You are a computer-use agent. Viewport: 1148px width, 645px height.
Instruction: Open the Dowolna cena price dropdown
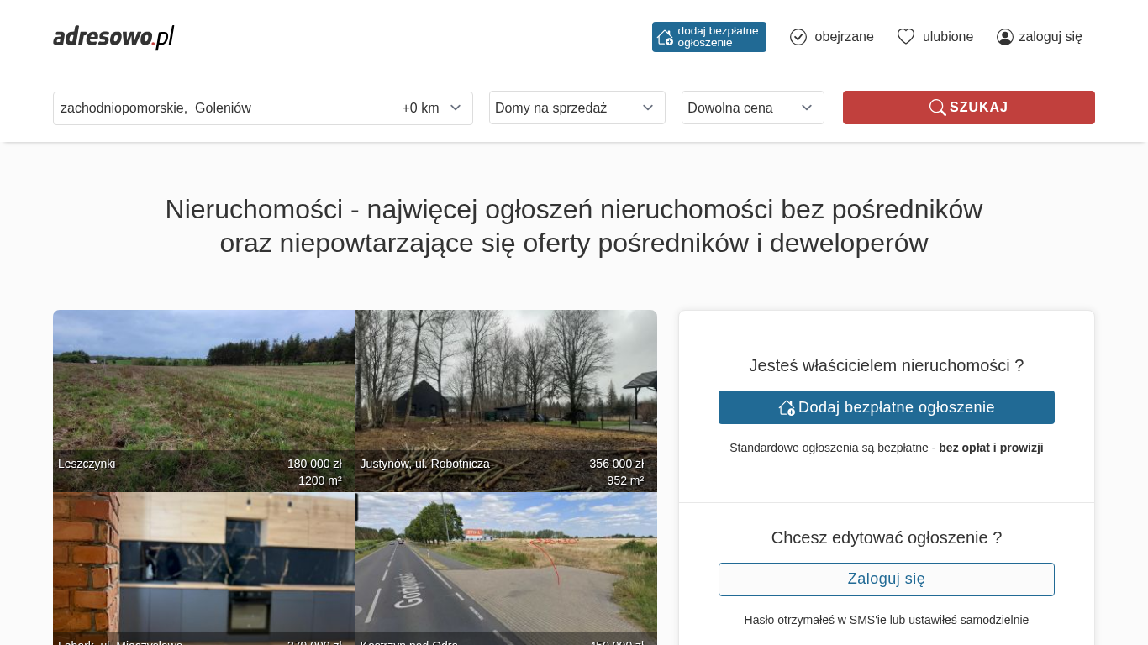click(752, 107)
